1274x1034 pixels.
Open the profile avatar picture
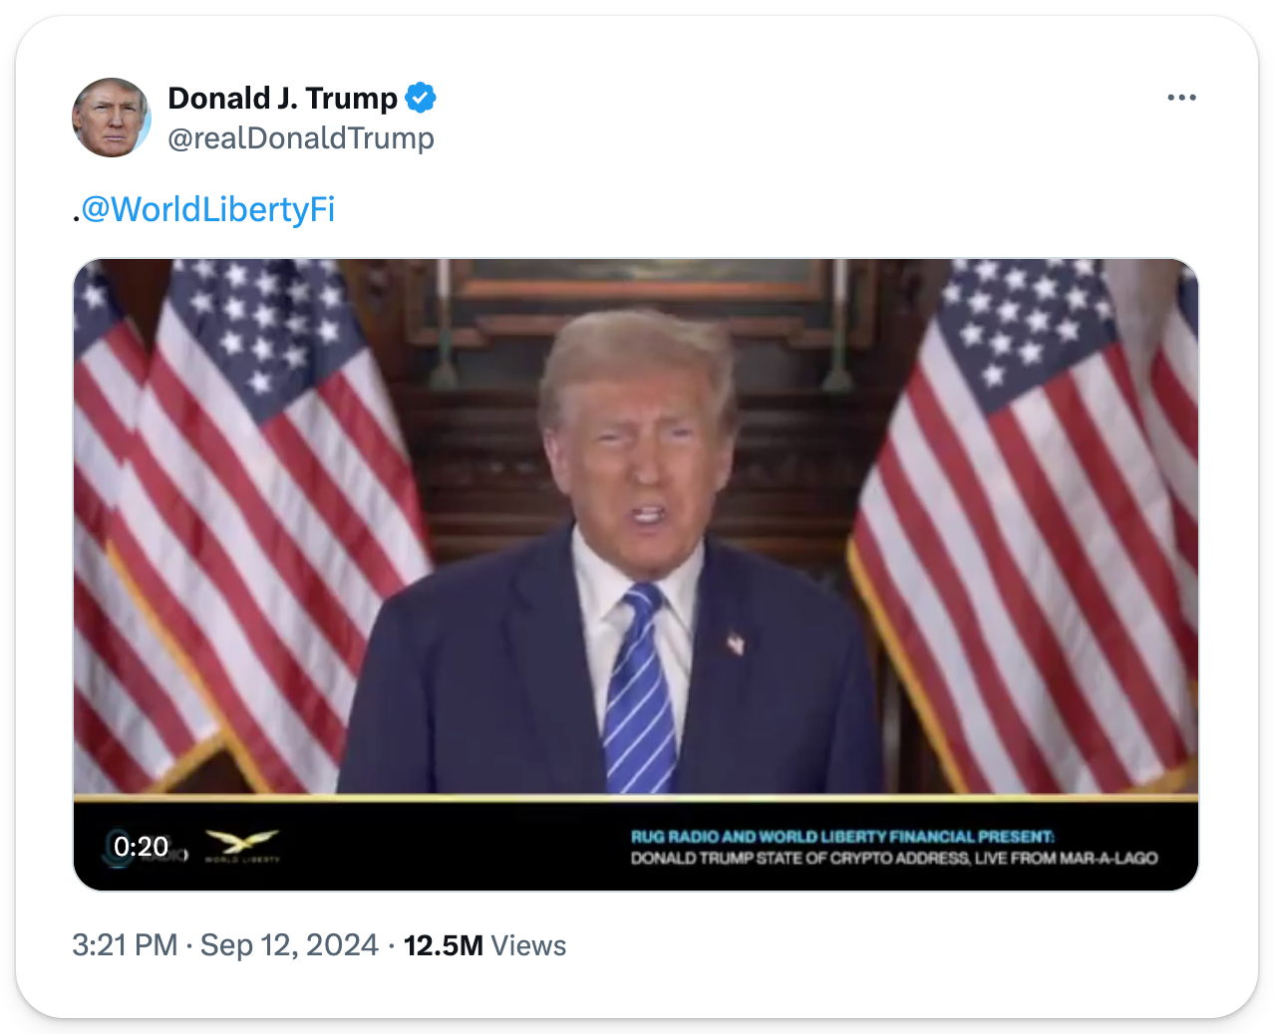coord(112,118)
